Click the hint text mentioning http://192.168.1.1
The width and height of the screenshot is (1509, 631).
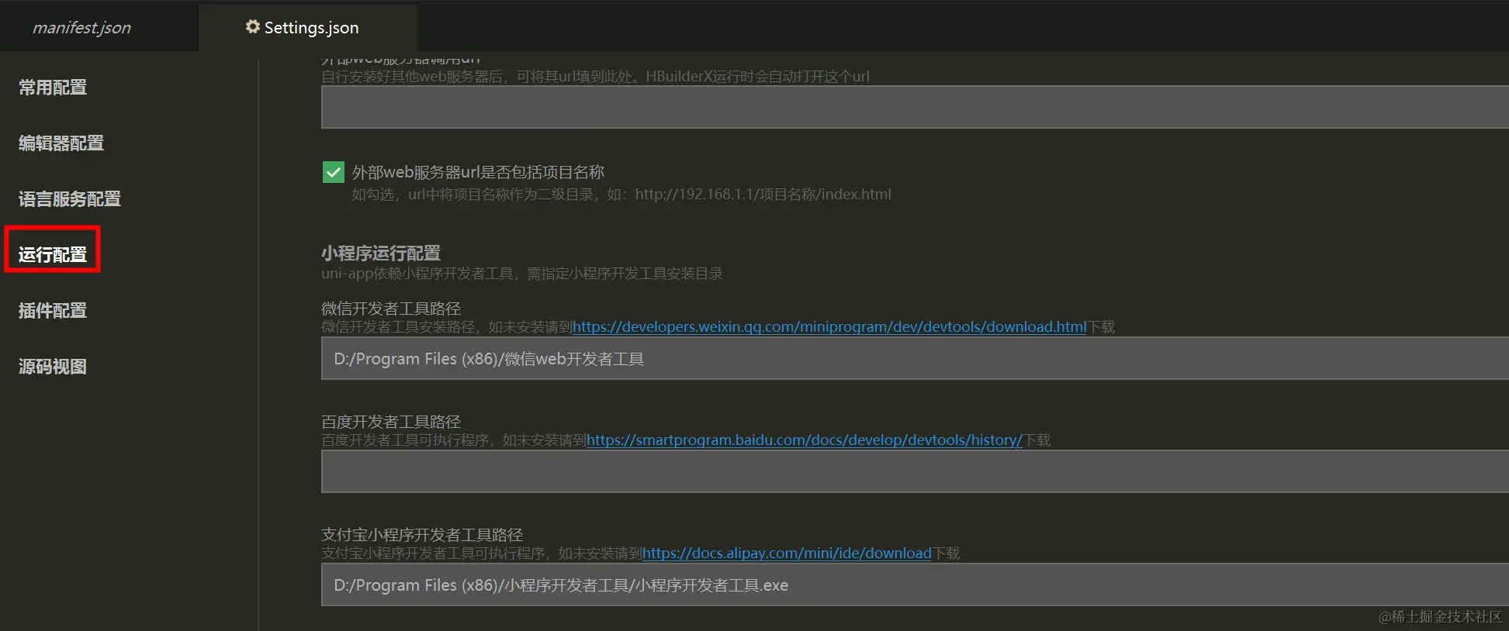(x=621, y=195)
